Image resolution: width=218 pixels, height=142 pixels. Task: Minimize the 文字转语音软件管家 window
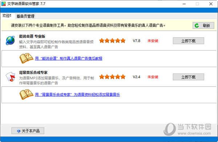click(184, 4)
